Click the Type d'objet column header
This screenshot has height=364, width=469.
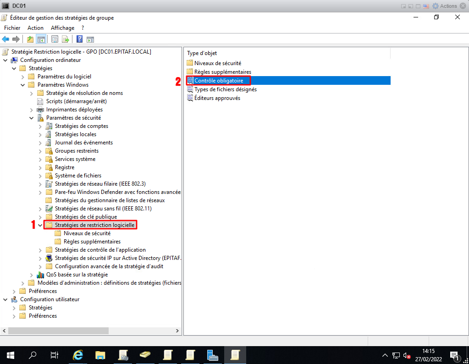(x=202, y=53)
